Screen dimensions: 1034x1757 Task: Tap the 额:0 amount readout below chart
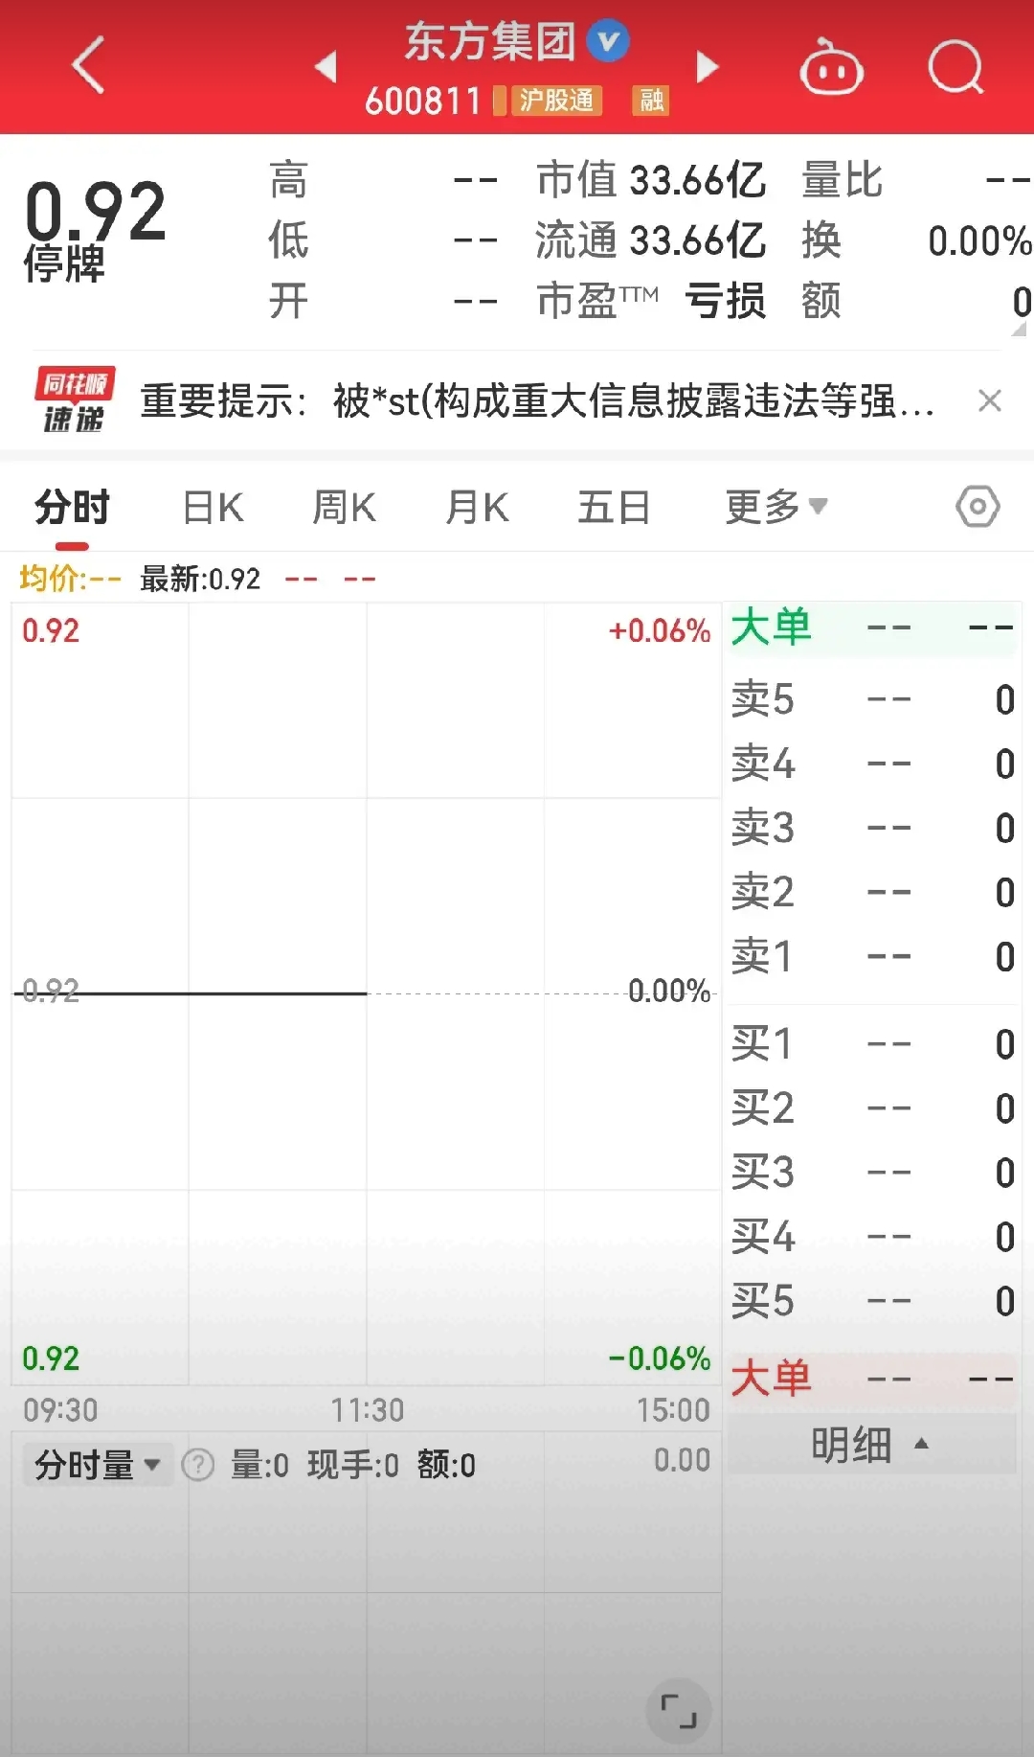coord(446,1465)
